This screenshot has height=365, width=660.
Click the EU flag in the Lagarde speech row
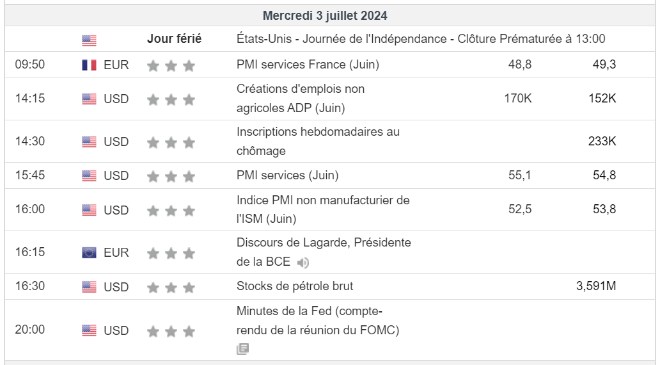(89, 253)
